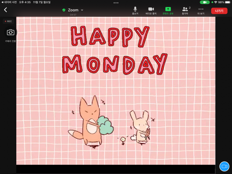Tap the 04:57 meeting timer
The width and height of the screenshot is (232, 174).
point(73,15)
